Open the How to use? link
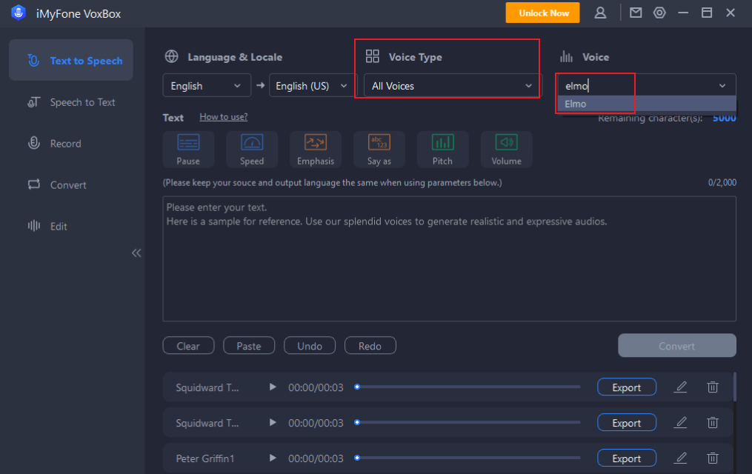 tap(224, 116)
